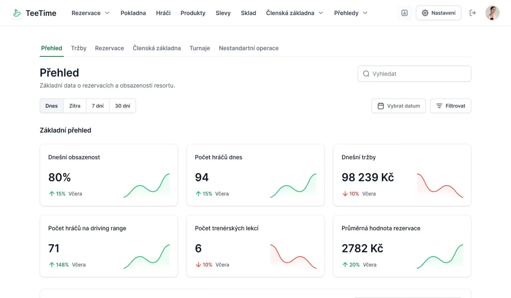
Task: Click the TeeTime brand name
Action: click(x=41, y=13)
